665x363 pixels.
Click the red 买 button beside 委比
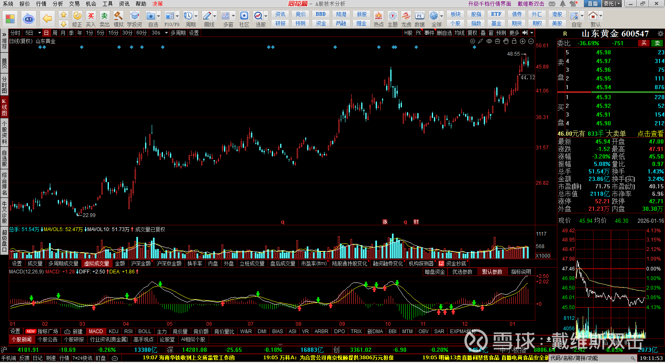point(644,43)
